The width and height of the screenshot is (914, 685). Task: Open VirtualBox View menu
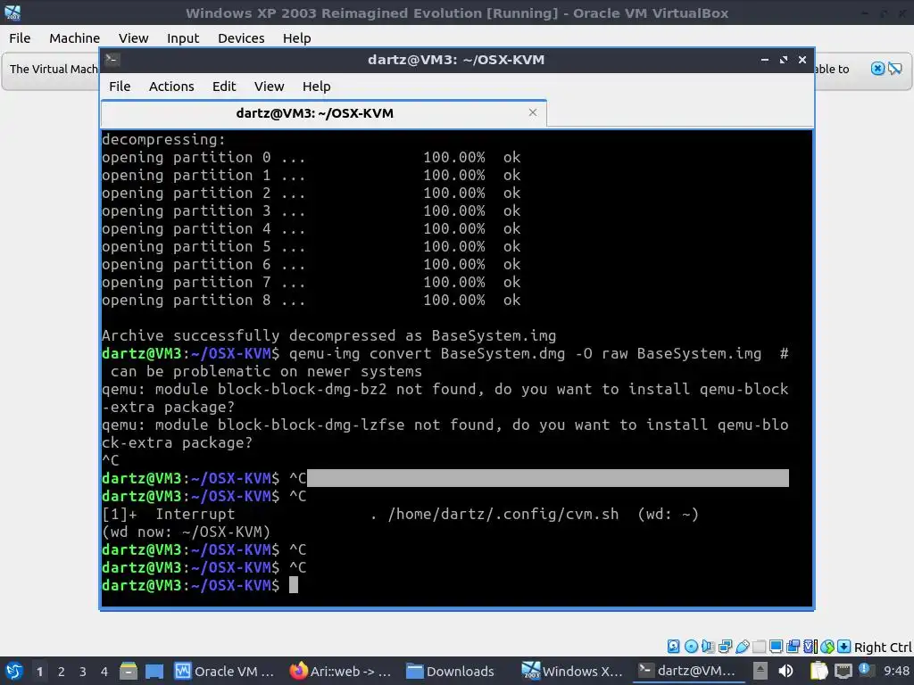tap(134, 37)
